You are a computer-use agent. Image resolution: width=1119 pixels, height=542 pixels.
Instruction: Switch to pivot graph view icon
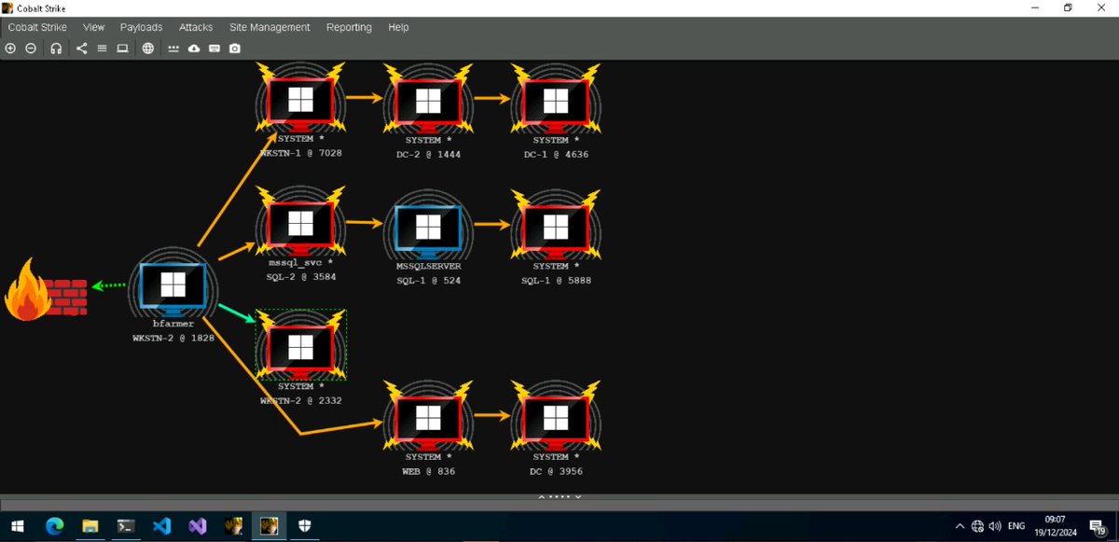pos(82,49)
